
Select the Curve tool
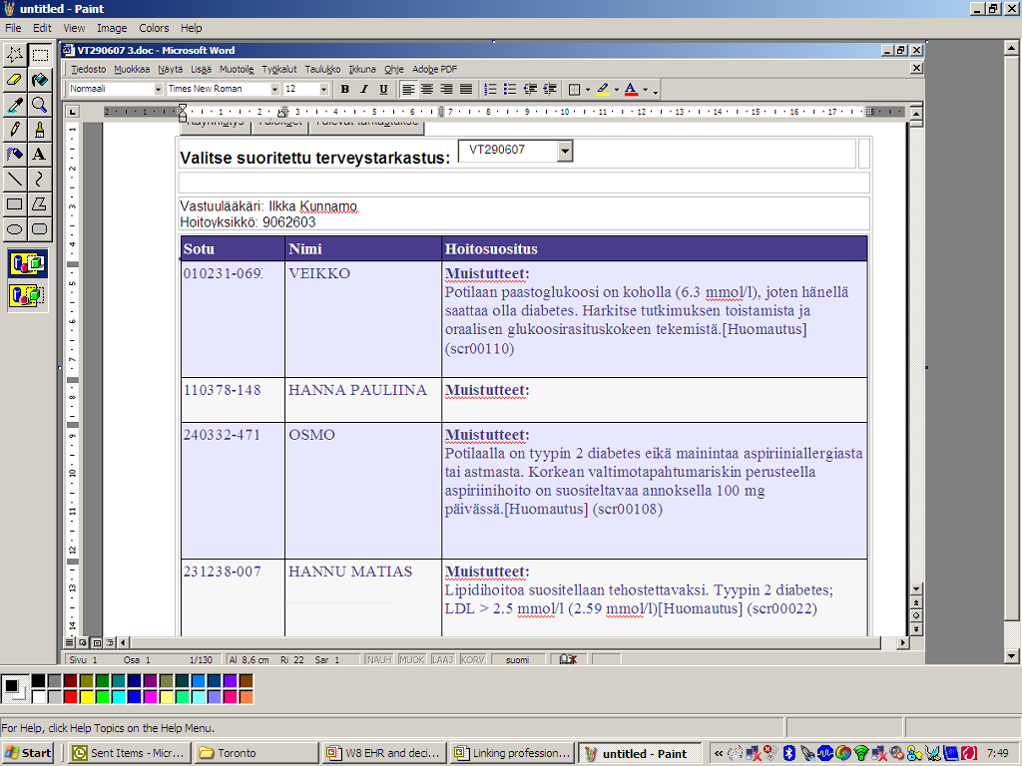pos(40,179)
